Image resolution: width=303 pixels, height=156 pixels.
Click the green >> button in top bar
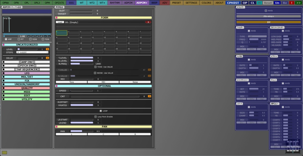click(x=299, y=3)
